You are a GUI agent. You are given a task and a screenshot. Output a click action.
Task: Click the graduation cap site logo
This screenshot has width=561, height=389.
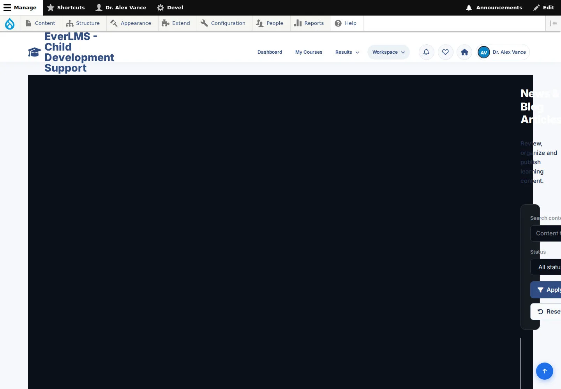click(x=34, y=52)
